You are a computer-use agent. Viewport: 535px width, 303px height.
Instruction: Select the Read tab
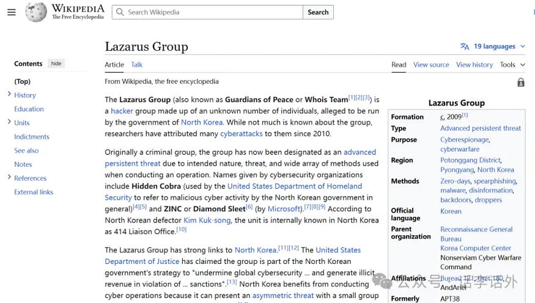(x=399, y=65)
